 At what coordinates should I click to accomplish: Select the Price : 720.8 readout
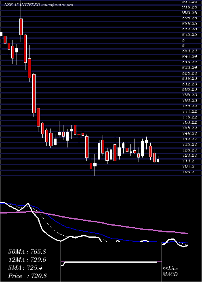point(27,276)
